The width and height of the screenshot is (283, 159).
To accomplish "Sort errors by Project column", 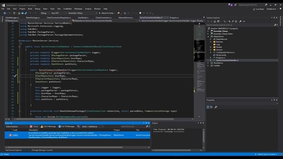I will [x=117, y=130].
